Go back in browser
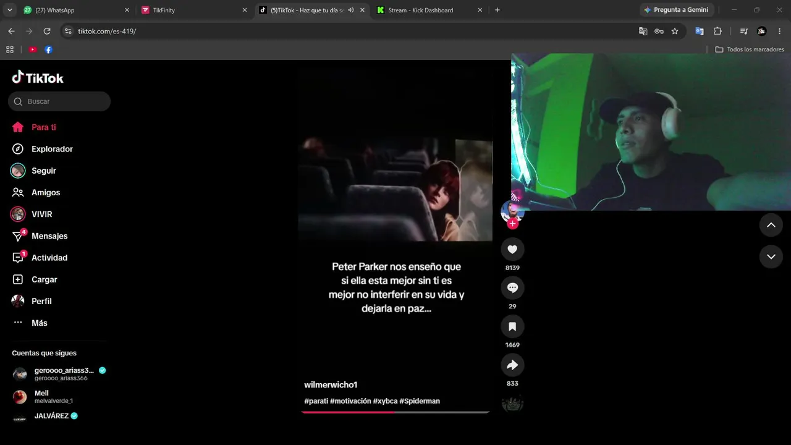 pyautogui.click(x=11, y=31)
